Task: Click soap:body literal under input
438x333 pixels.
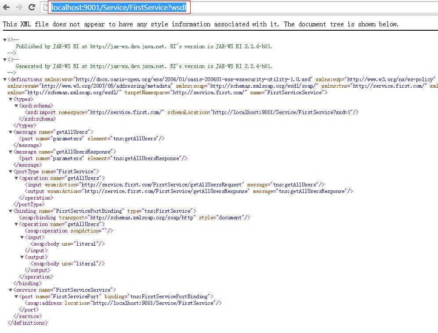Action: point(67,244)
